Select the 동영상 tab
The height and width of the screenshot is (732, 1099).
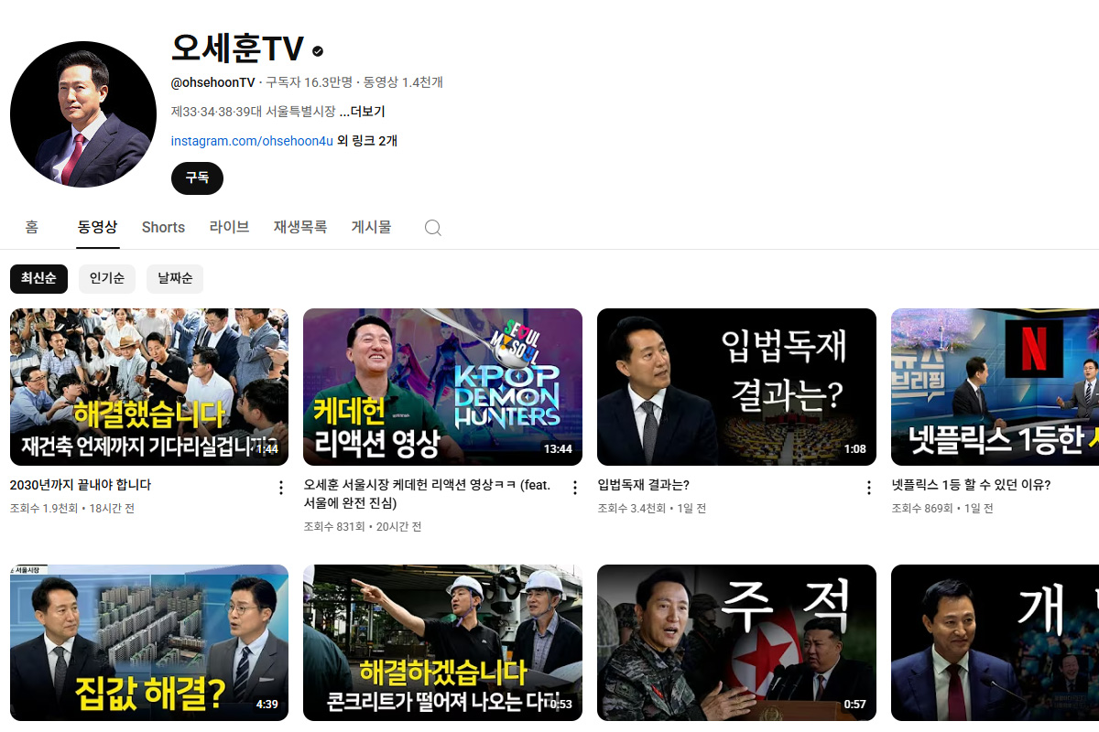[x=98, y=227]
